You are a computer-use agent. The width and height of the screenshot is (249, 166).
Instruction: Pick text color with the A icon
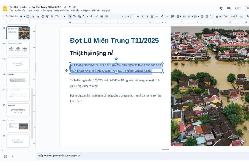pyautogui.click(x=157, y=17)
